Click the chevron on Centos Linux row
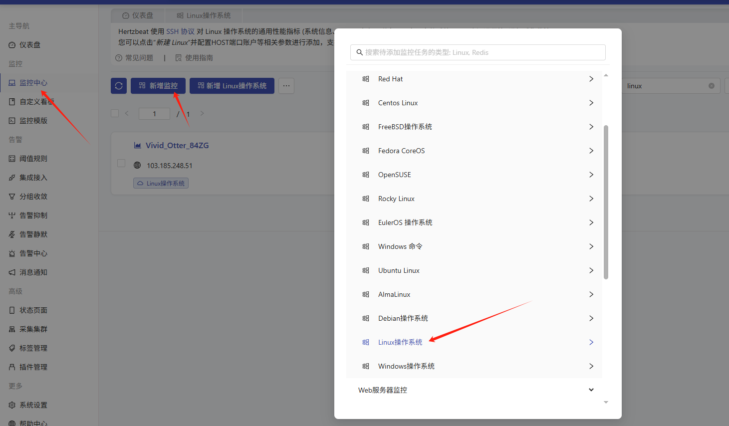 pos(591,103)
